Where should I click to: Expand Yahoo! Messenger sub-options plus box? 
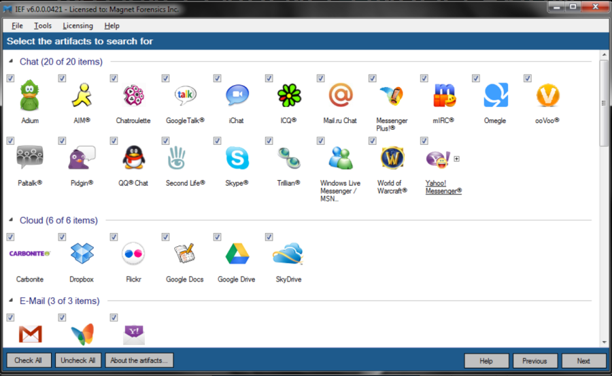457,159
